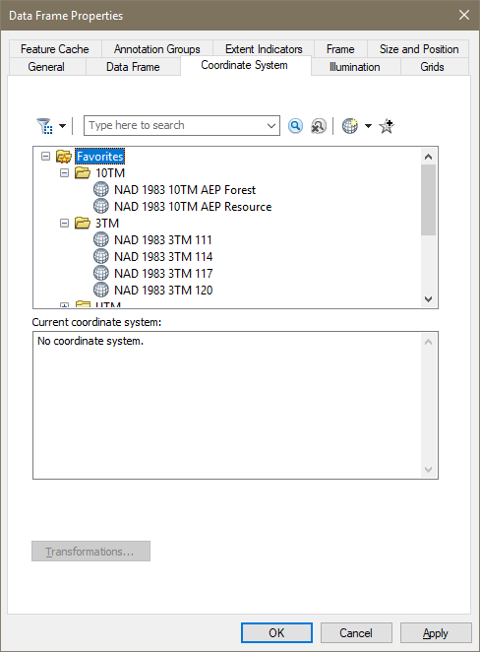Image resolution: width=480 pixels, height=652 pixels.
Task: Click globe icon for NAD 1983 3TM 111
Action: [x=101, y=240]
